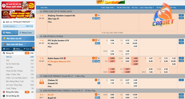Play live stream for Xinjiang Tianshan Leopard match
This screenshot has width=185, height=99.
pyautogui.click(x=96, y=15)
